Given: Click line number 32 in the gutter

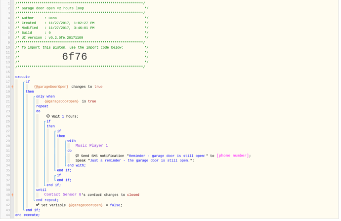Looking at the screenshot, I should [x=8, y=156].
